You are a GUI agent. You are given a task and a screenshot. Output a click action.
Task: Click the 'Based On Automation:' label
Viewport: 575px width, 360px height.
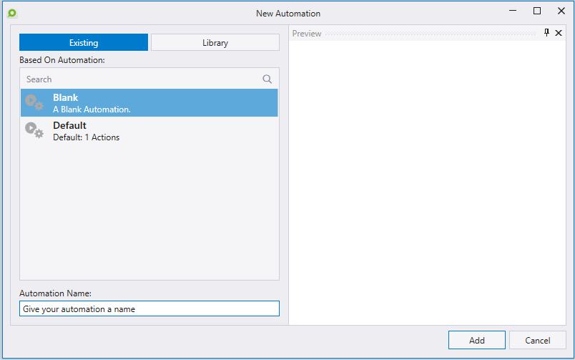tap(62, 60)
